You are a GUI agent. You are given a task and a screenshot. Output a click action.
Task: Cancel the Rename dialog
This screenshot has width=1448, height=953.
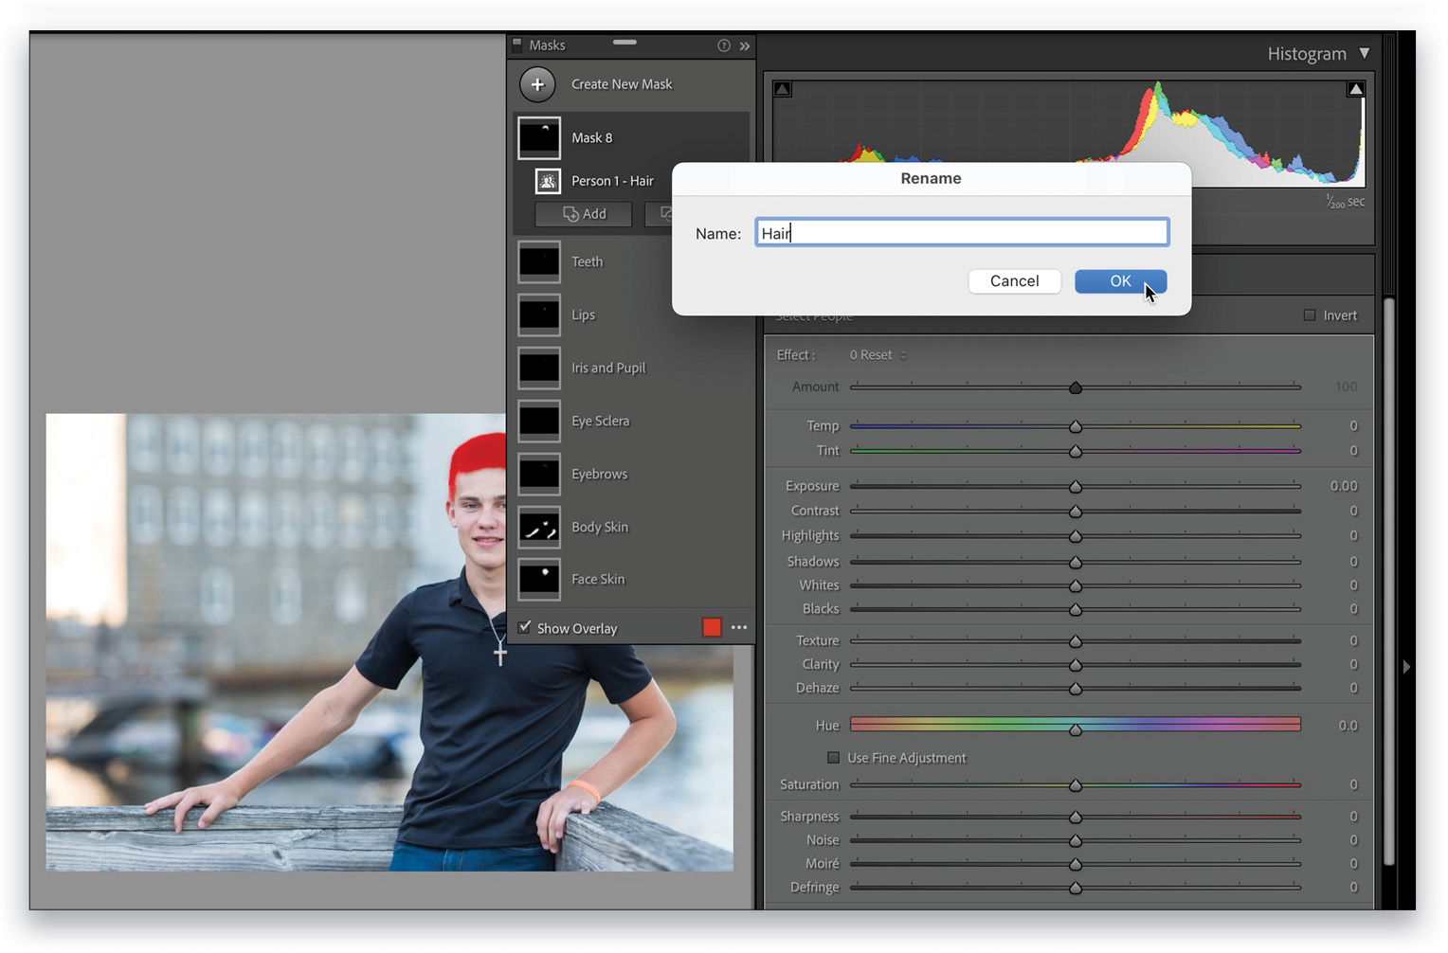[1014, 281]
